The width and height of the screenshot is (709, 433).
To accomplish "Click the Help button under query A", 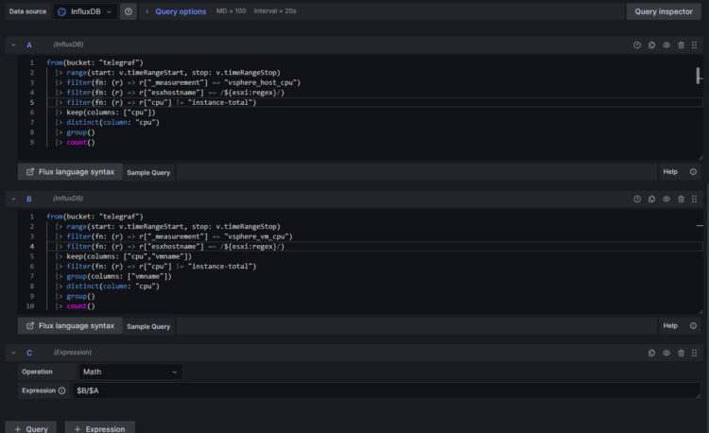I will coord(670,172).
